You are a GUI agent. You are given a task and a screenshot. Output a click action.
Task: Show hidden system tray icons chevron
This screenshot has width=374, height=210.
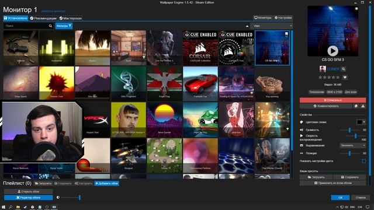click(337, 207)
